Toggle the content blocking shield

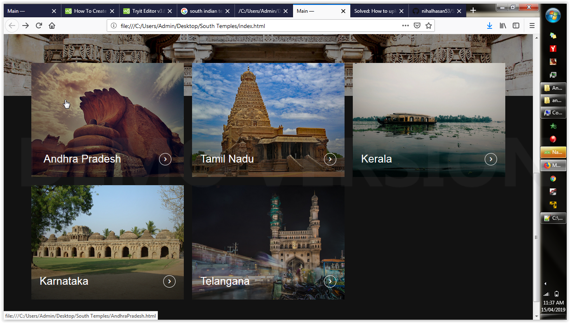tap(417, 25)
